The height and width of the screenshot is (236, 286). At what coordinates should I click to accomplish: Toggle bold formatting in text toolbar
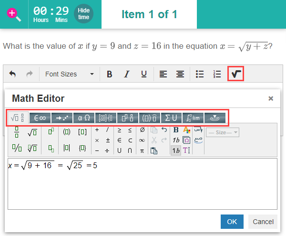[109, 74]
